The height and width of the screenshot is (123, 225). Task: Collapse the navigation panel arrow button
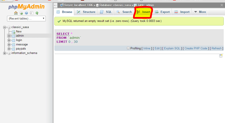[55, 5]
